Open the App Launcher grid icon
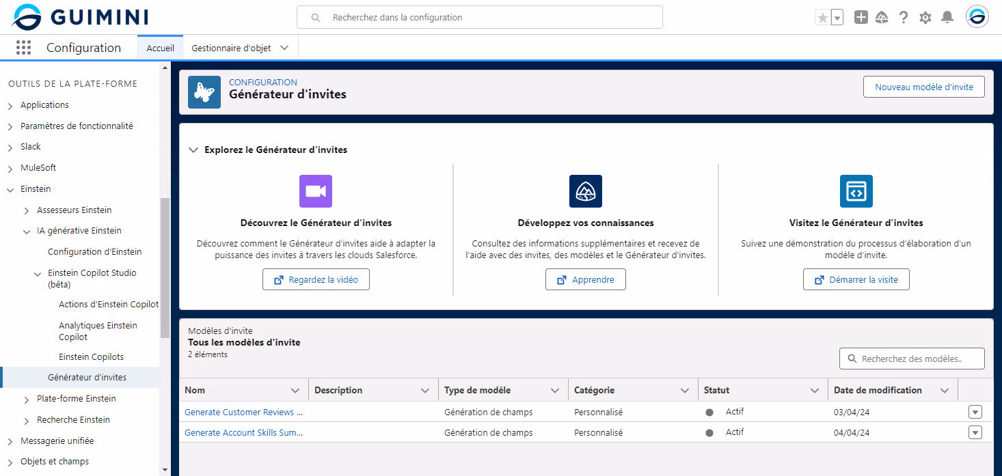The width and height of the screenshot is (1002, 476). click(23, 48)
